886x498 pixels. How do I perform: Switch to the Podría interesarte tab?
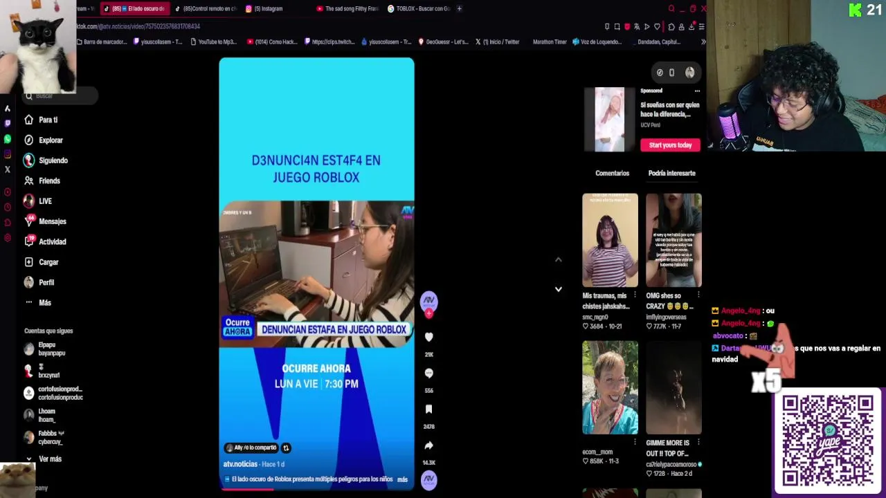point(671,173)
